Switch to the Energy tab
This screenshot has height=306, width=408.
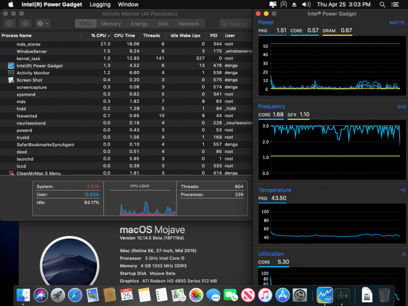point(140,24)
